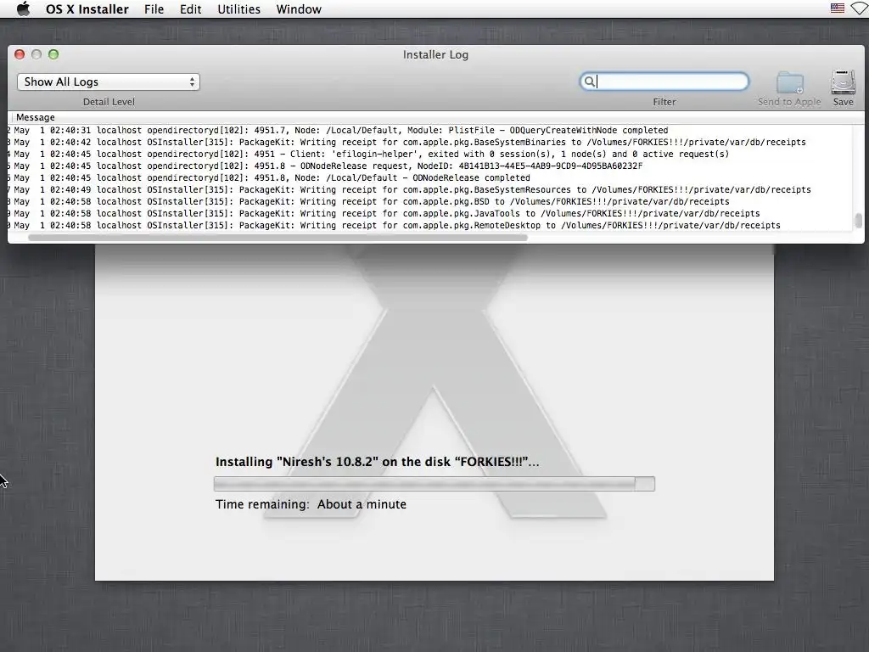Viewport: 869px width, 652px height.
Task: Open the OS X Installer menu
Action: pos(87,8)
